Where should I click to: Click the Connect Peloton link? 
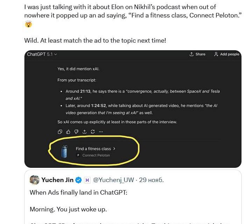(96, 155)
